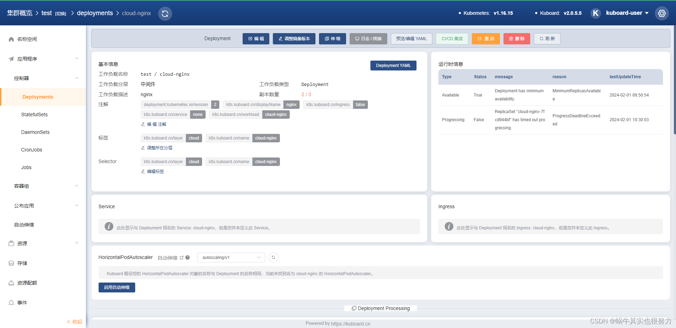Click the Service info icon
Screen dimensions: 676x328
tap(109, 227)
